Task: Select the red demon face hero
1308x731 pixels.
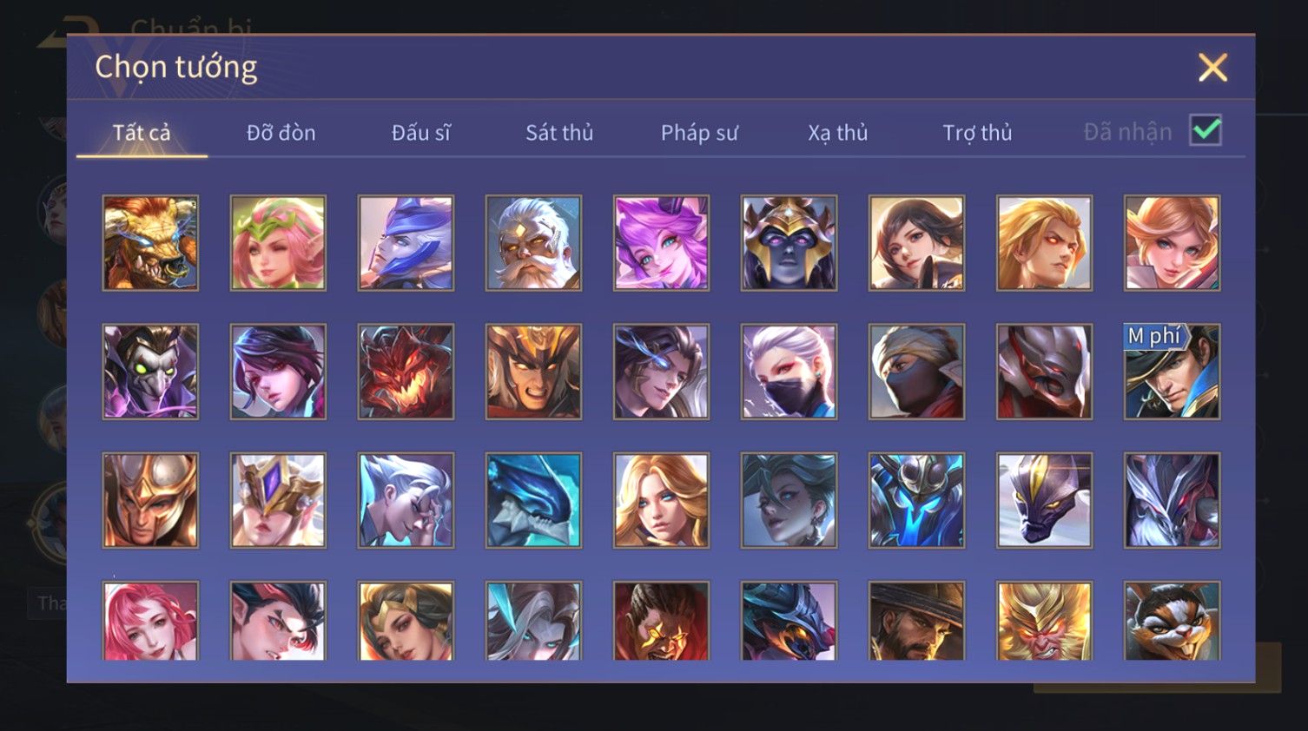Action: pos(406,372)
